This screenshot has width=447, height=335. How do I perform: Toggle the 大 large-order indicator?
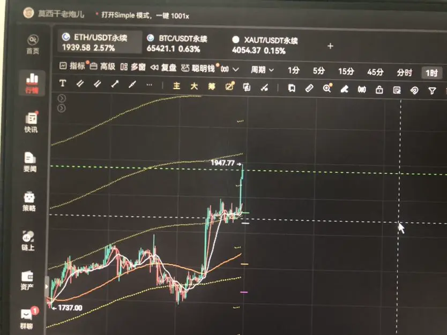[x=194, y=86]
